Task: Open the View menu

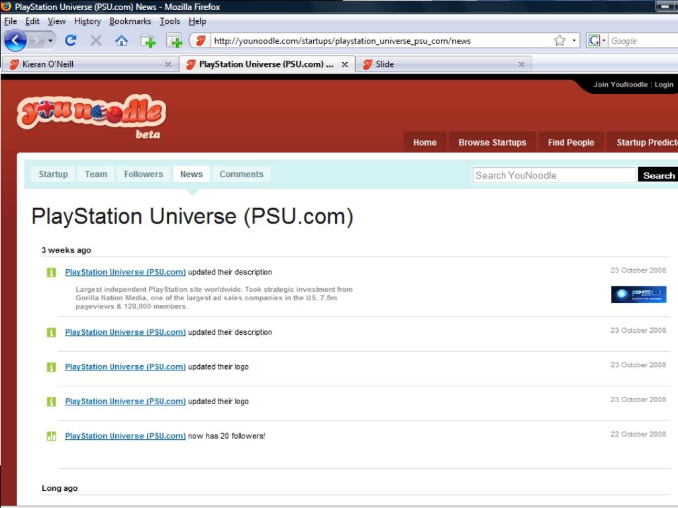Action: 57,21
